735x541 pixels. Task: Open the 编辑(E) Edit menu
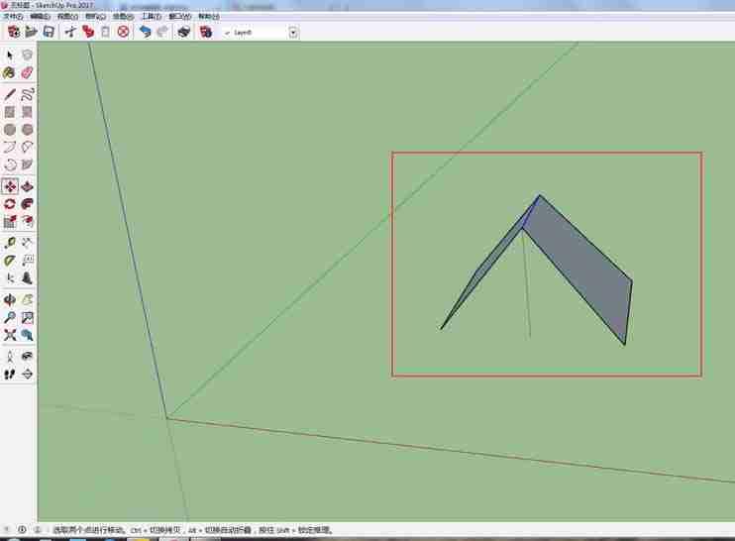40,17
